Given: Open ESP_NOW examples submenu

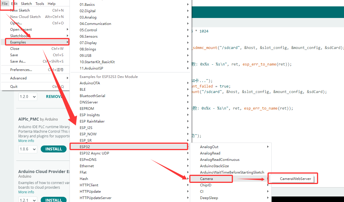Looking at the screenshot, I should (x=131, y=134).
